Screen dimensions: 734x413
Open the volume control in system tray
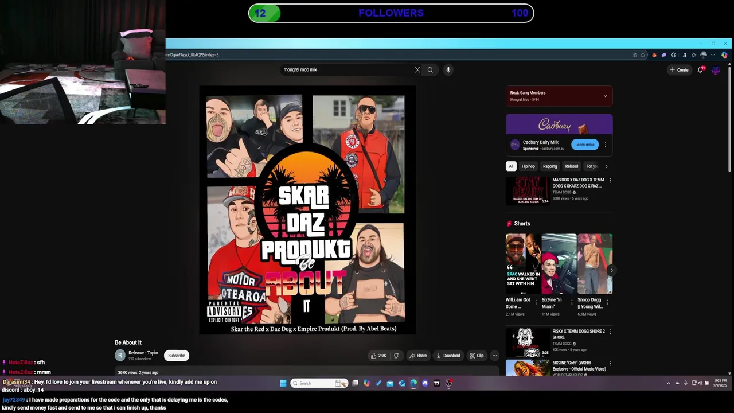tap(700, 383)
